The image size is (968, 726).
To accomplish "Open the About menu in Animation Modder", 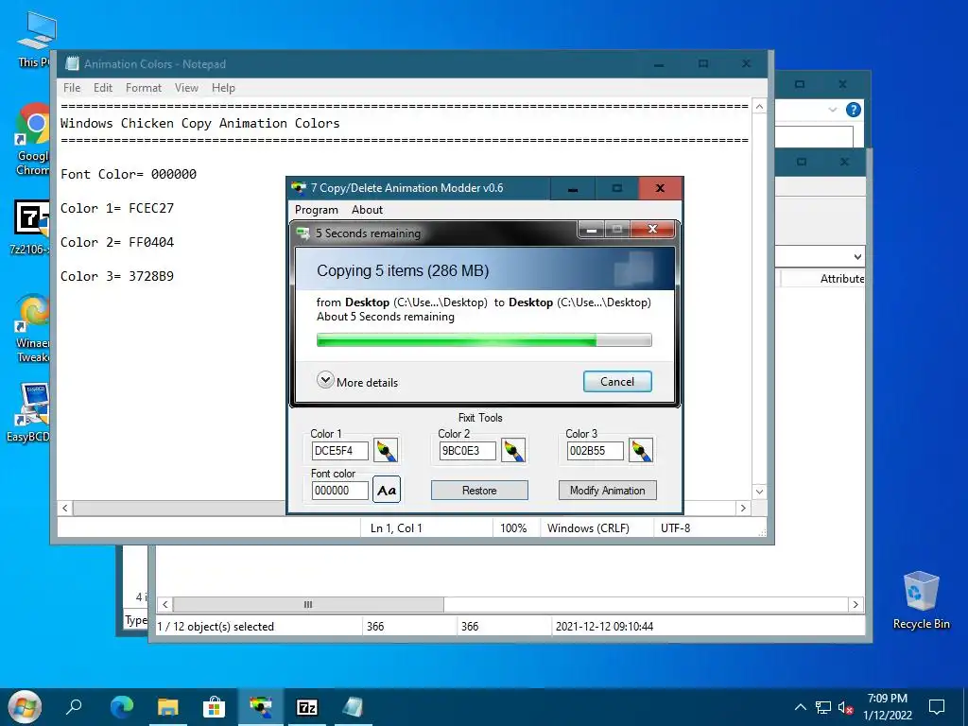I will point(368,210).
